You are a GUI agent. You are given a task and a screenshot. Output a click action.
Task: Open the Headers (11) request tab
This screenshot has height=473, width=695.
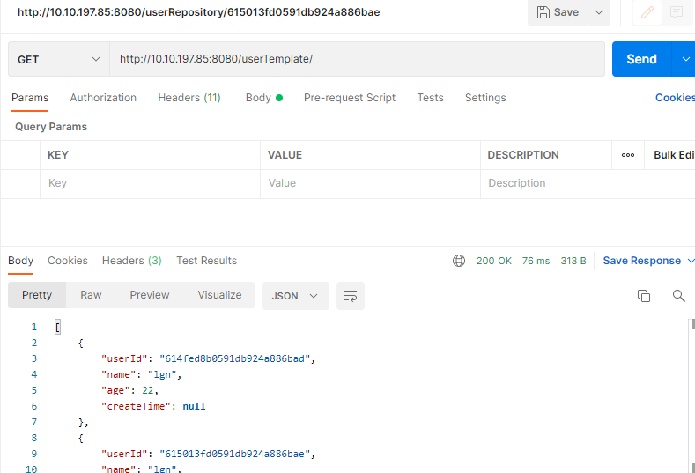pyautogui.click(x=189, y=98)
